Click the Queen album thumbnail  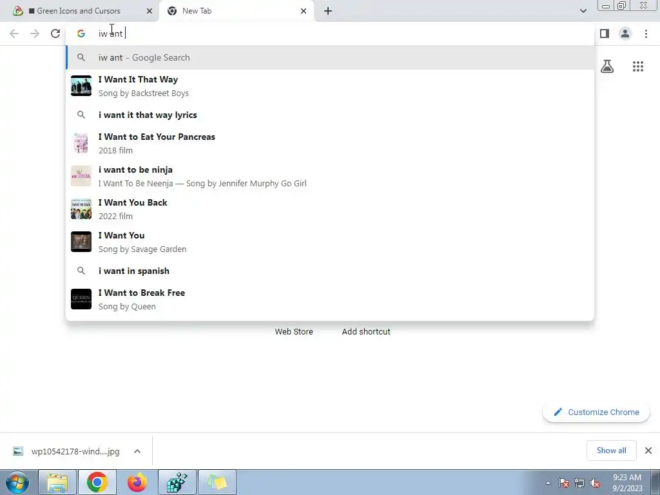pos(81,299)
